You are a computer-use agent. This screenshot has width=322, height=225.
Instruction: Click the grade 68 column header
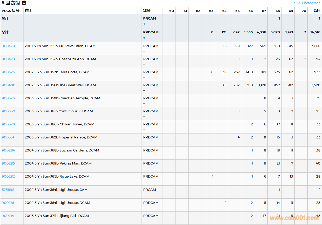pos(277,11)
